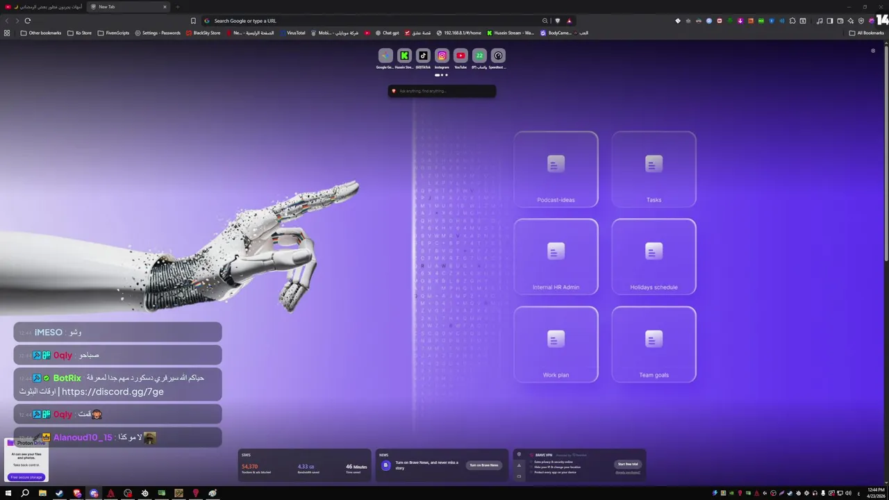Click the bookmark this page icon
The height and width of the screenshot is (500, 889).
coord(193,21)
